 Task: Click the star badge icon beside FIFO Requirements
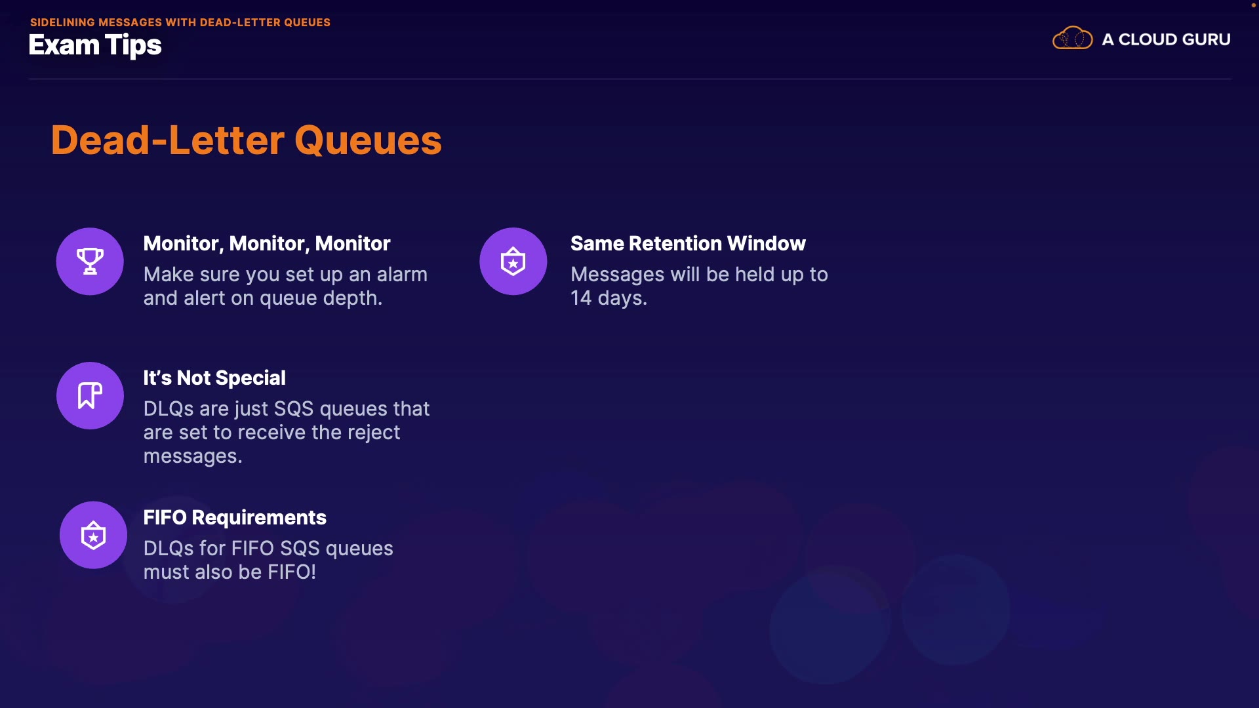(x=93, y=536)
